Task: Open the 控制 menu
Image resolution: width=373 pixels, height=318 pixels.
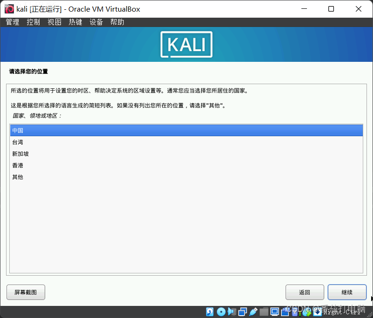Action: (33, 22)
